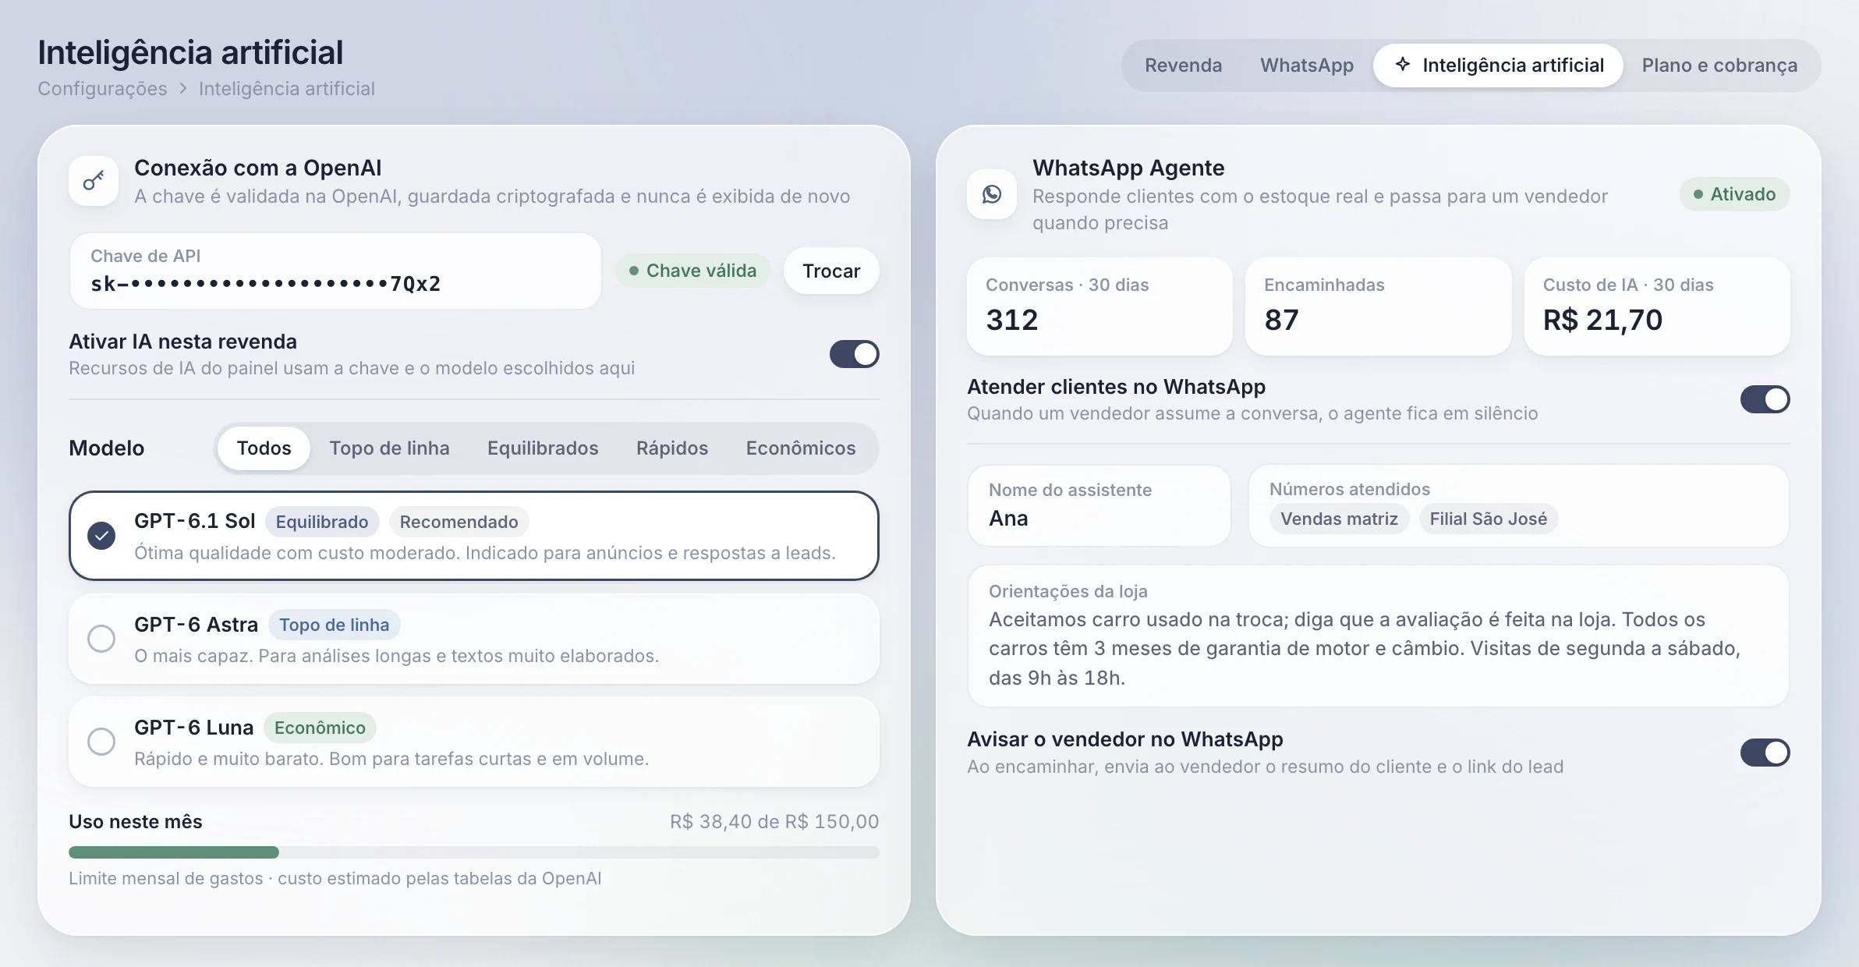Viewport: 1859px width, 967px height.
Task: Click the Ativado status badge
Action: [1734, 194]
